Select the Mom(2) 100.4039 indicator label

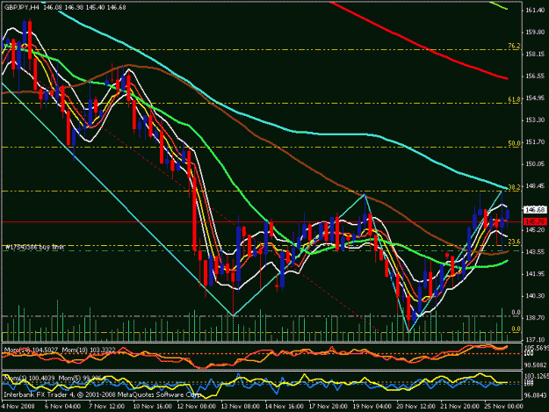point(29,378)
